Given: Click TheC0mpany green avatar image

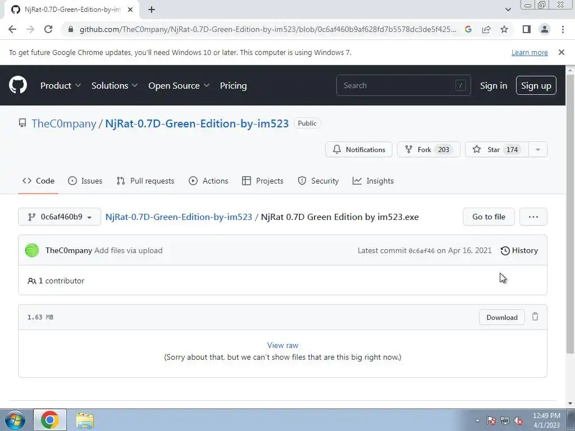Looking at the screenshot, I should click(x=32, y=250).
